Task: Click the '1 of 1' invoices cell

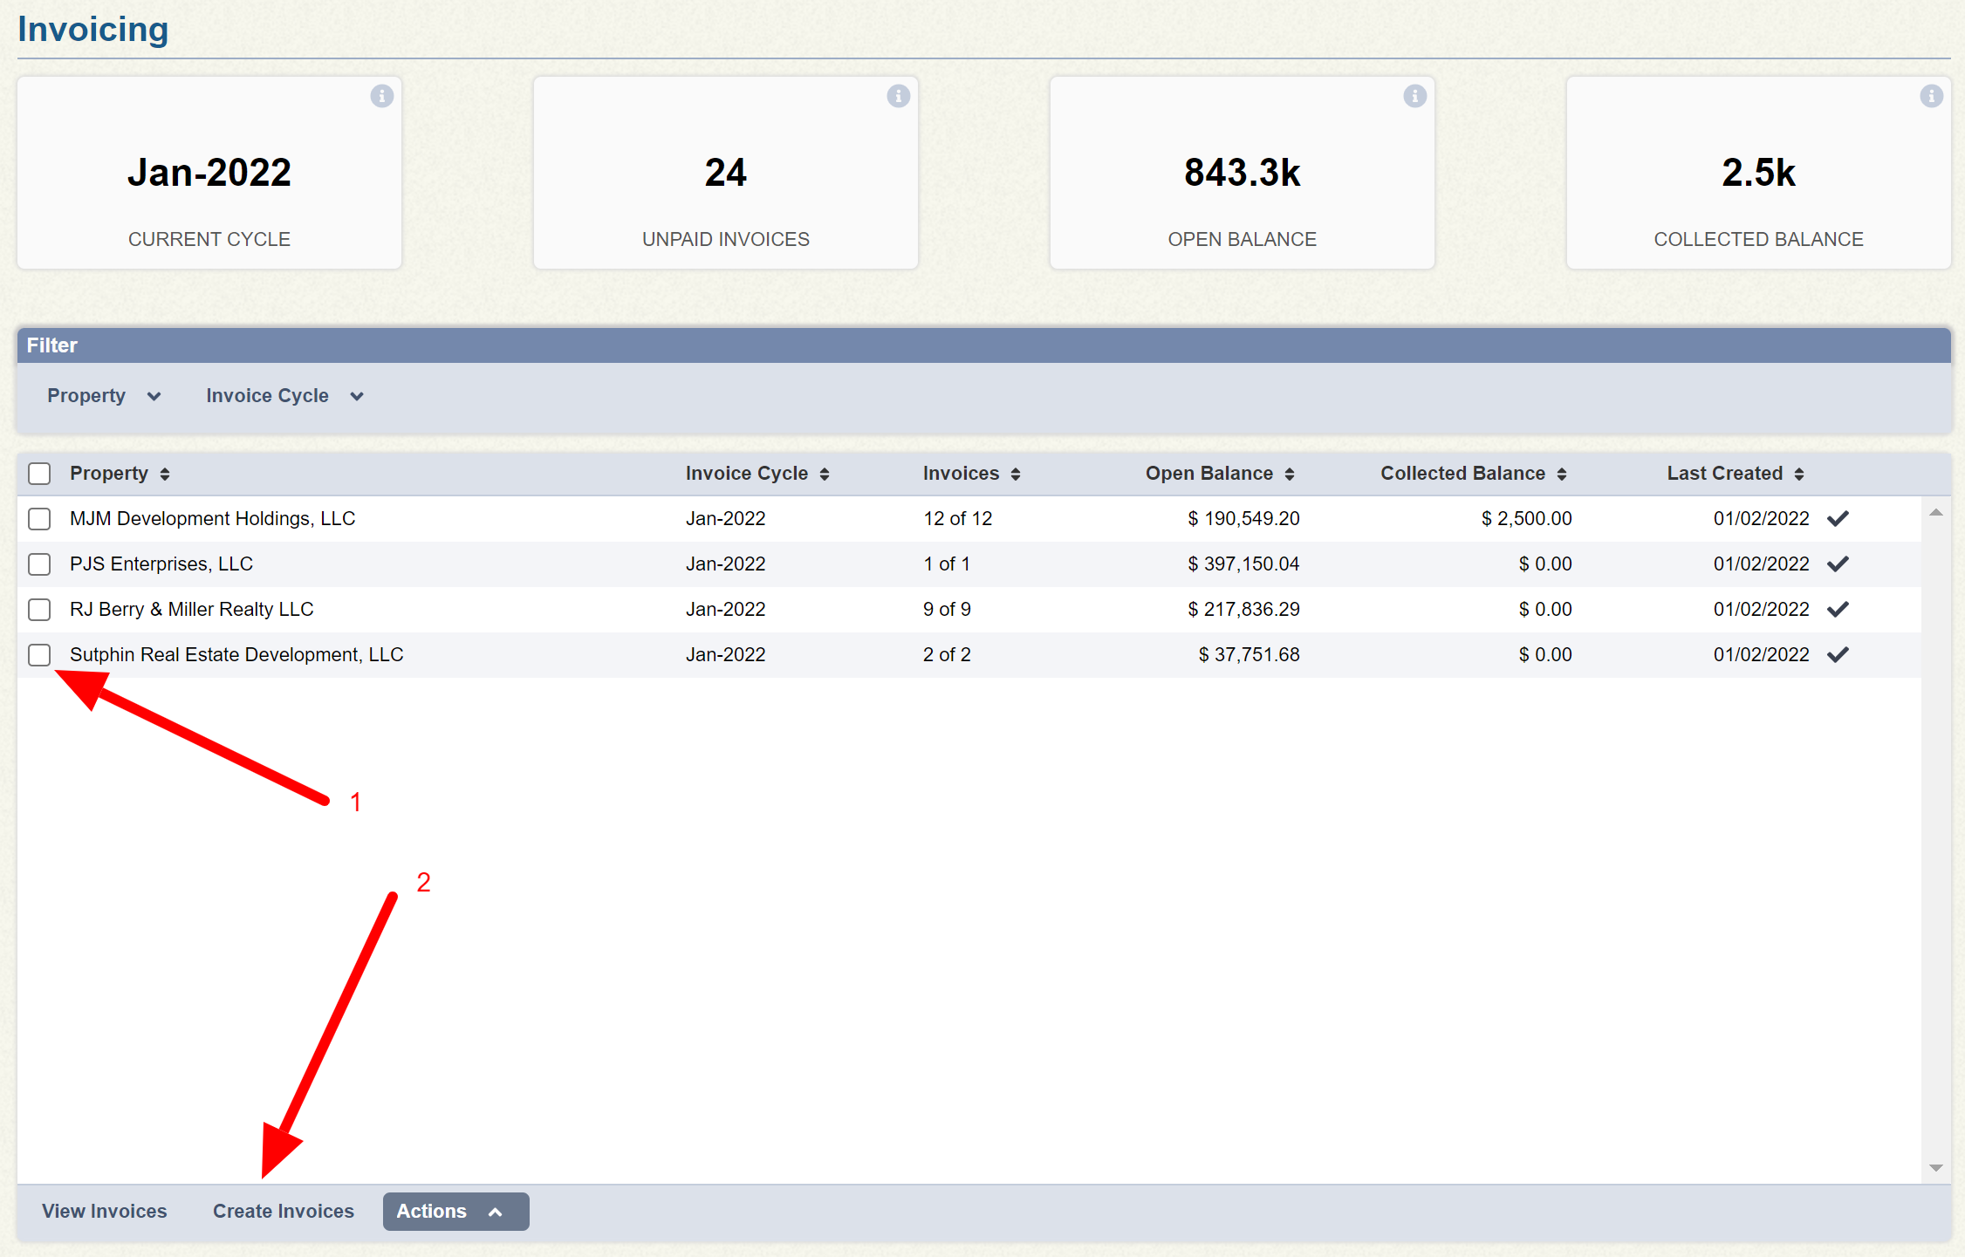Action: click(947, 564)
